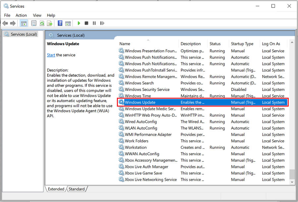Click the Disabled startup type cell
Viewport: 298px width, 202px height.
tap(238, 89)
